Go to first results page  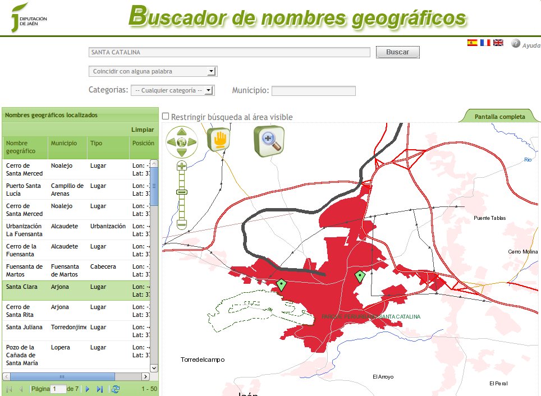click(10, 389)
